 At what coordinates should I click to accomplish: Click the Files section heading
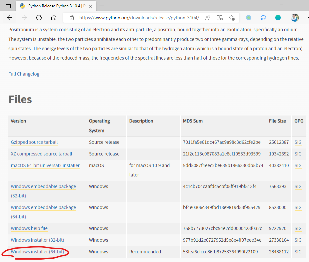pyautogui.click(x=20, y=99)
